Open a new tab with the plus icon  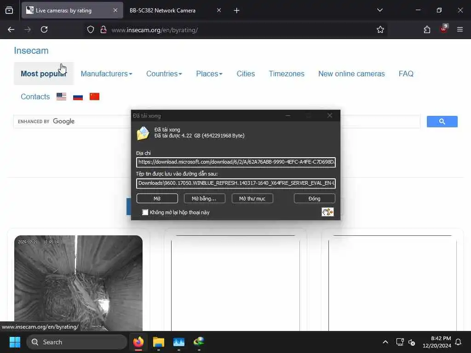[236, 11]
